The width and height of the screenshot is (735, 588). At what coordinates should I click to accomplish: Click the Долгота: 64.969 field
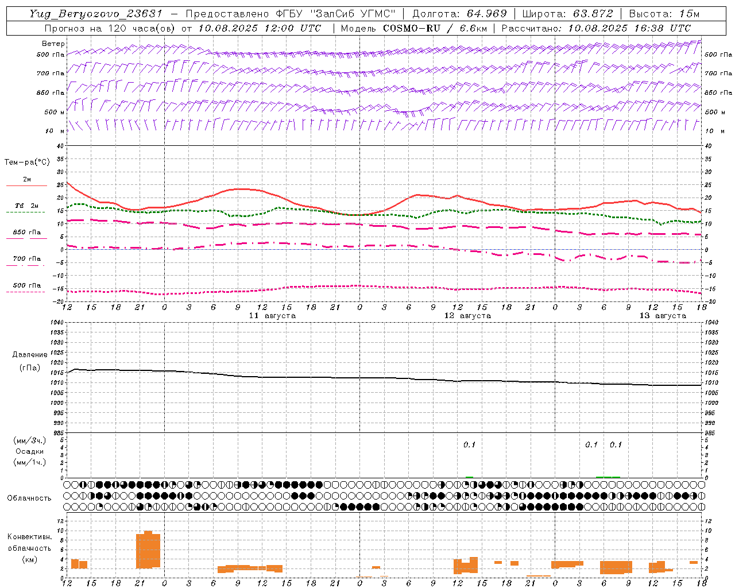(x=459, y=14)
